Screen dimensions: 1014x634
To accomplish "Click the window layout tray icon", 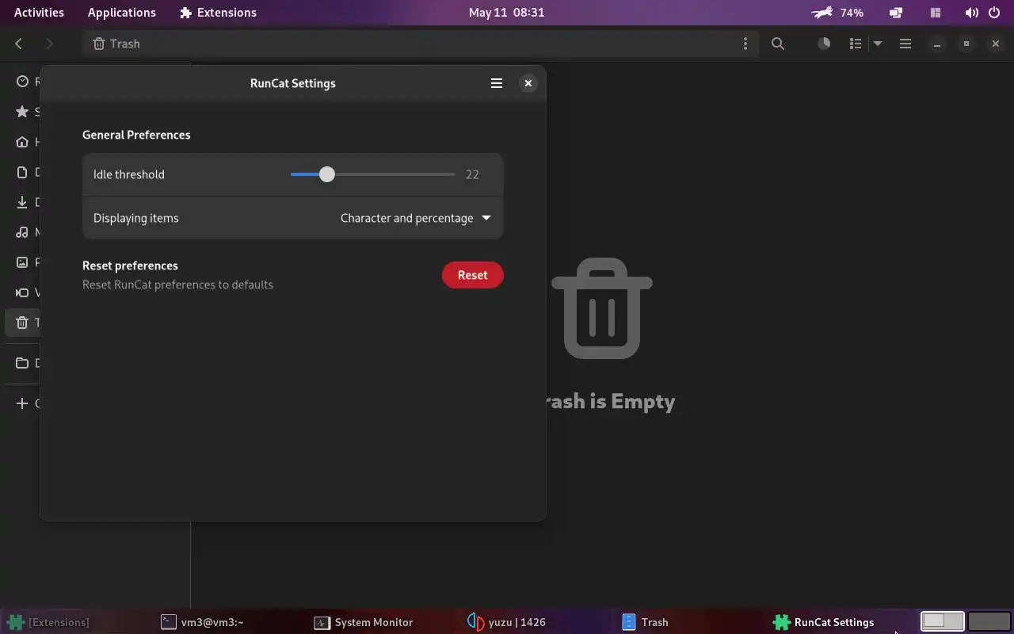I will click(936, 13).
